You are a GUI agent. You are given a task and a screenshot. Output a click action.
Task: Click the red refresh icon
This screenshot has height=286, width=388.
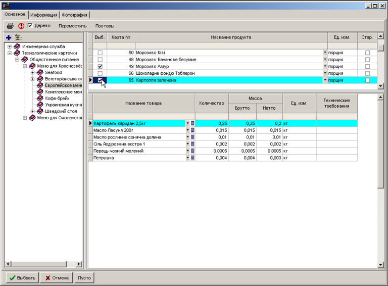[x=21, y=26]
